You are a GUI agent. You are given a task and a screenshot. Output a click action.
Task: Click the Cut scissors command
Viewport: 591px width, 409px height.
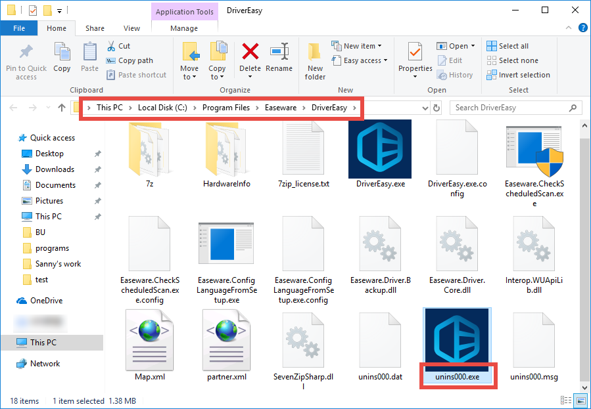point(118,46)
